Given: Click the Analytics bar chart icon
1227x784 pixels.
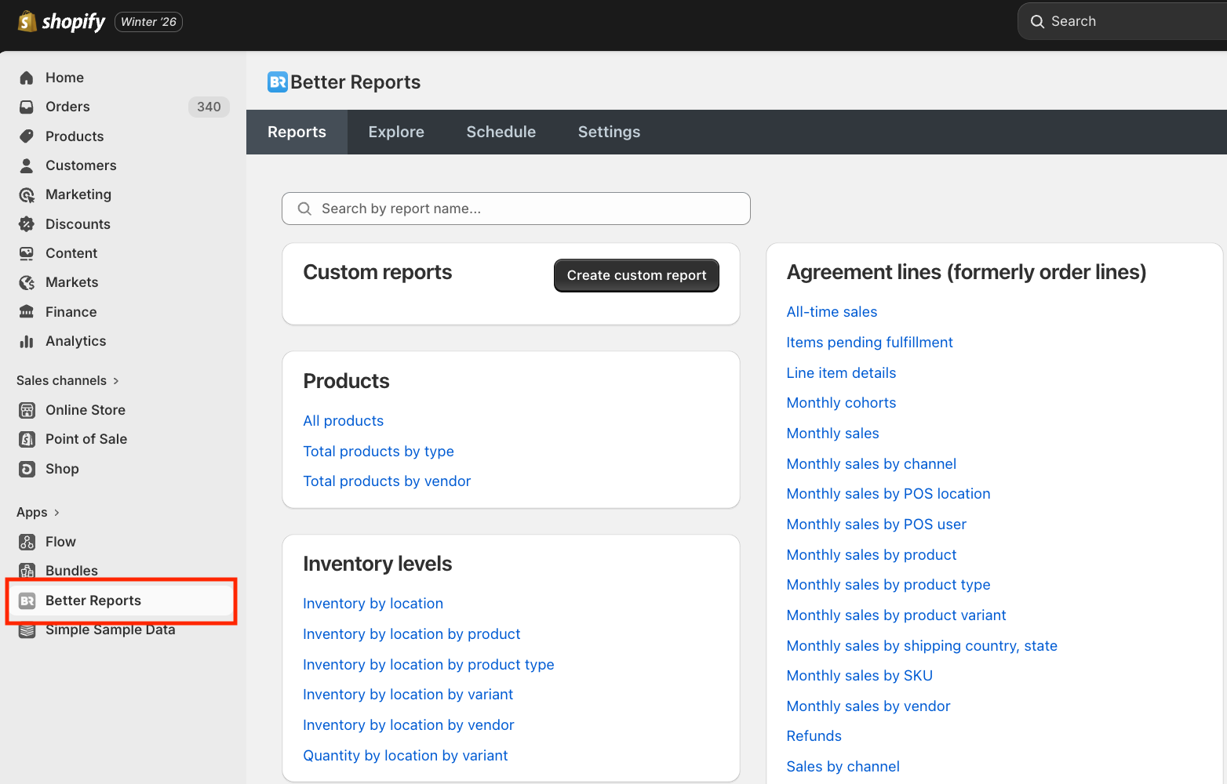Looking at the screenshot, I should click(x=27, y=341).
